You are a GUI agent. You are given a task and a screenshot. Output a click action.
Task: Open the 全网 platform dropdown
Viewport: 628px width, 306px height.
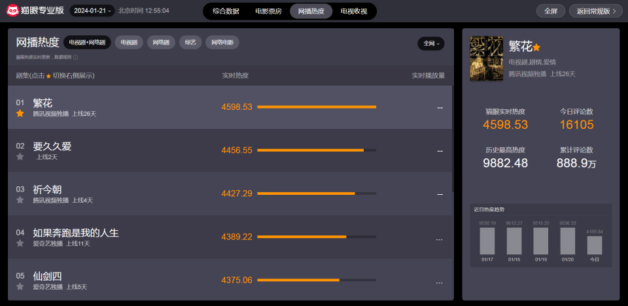pos(431,43)
